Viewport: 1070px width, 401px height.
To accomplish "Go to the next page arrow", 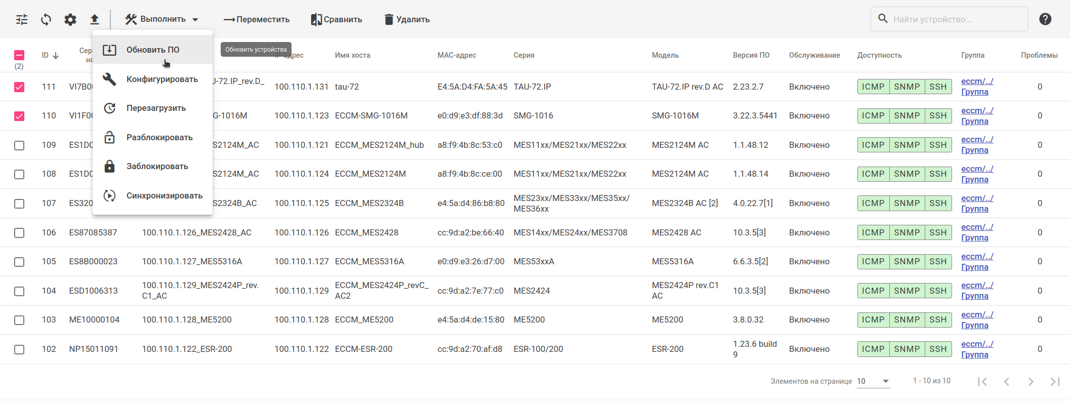I will 1031,381.
